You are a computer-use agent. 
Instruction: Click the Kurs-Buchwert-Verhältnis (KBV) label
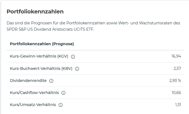tap(41, 69)
